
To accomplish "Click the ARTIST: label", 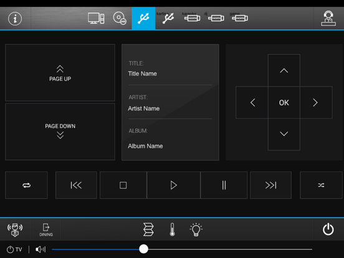I will coord(138,97).
